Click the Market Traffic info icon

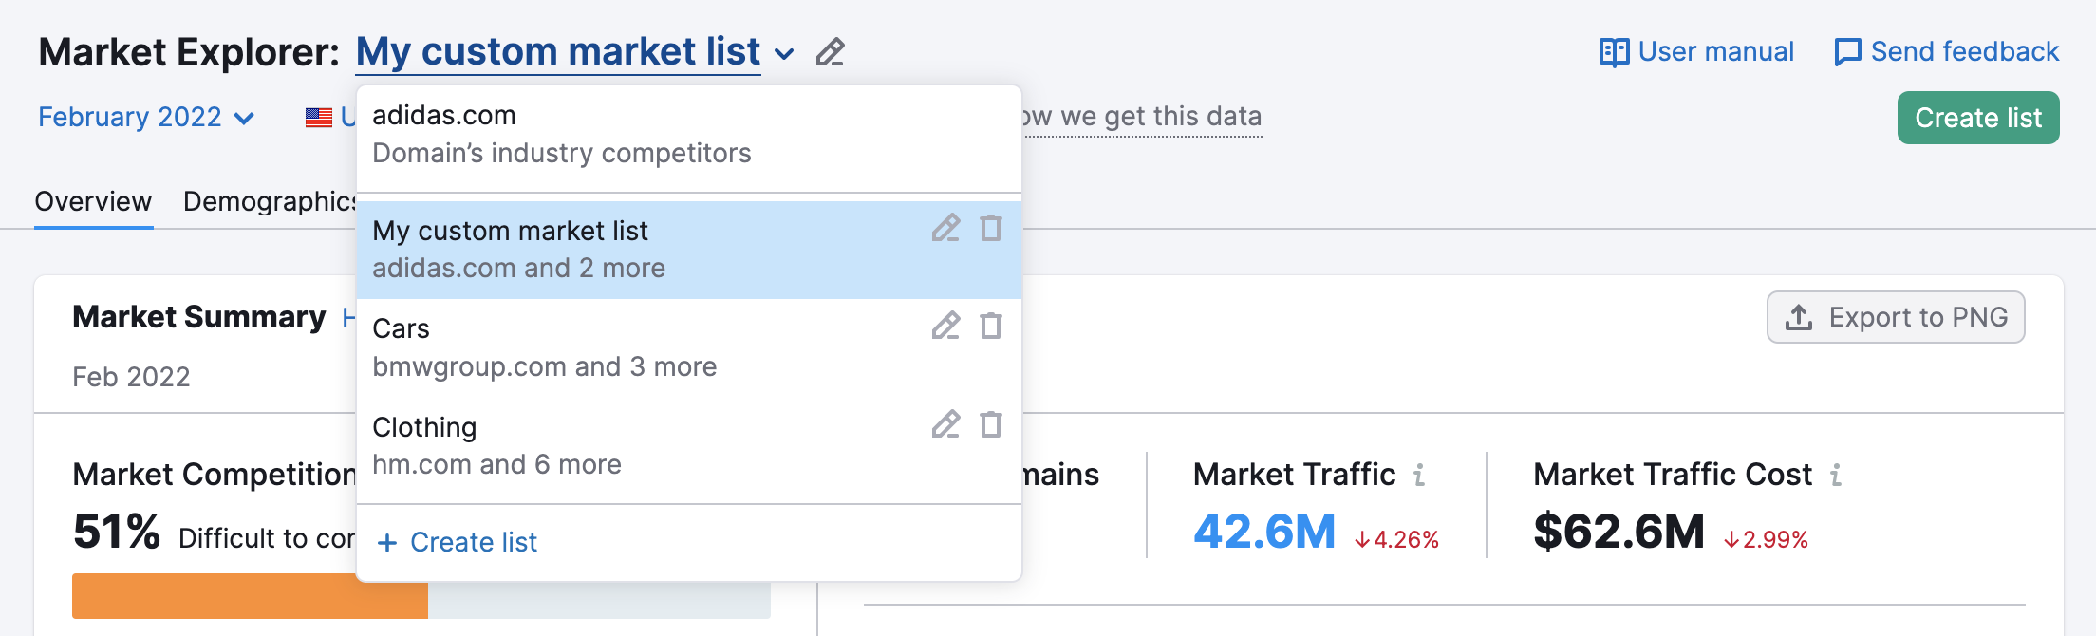click(x=1419, y=475)
